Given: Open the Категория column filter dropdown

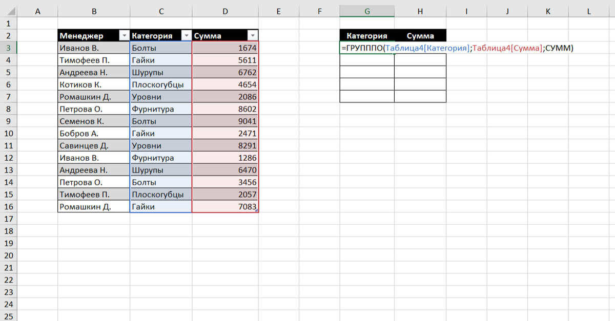Looking at the screenshot, I should 186,35.
